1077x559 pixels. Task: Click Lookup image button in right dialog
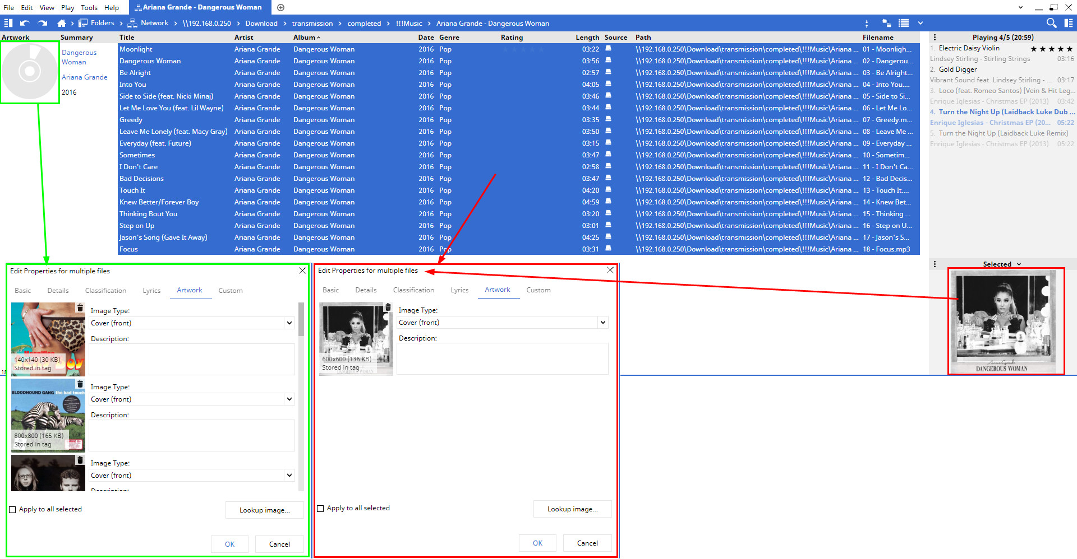[572, 509]
